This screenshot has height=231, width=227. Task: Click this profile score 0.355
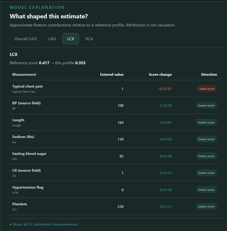coord(80,63)
